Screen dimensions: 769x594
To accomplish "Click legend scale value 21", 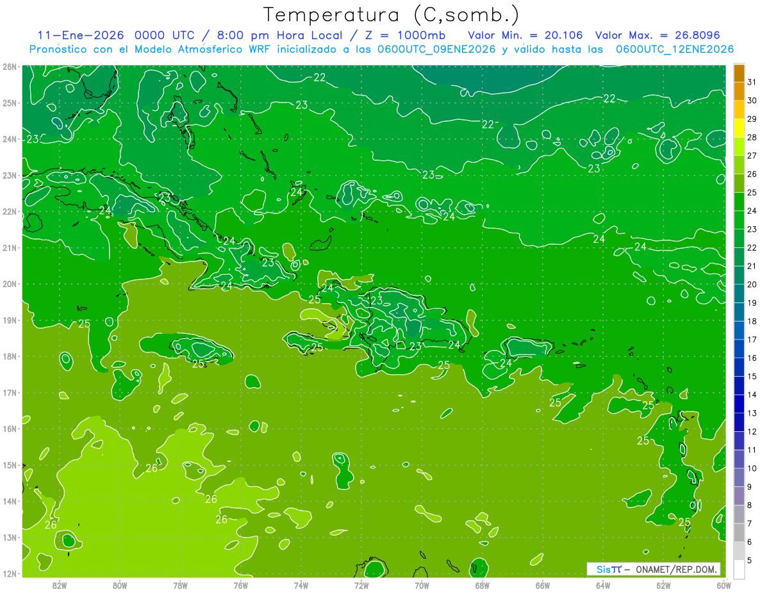I will pos(752,266).
